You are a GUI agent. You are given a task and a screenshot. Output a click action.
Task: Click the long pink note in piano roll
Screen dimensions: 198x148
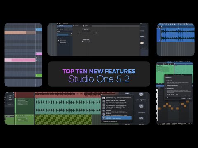click(x=20, y=60)
